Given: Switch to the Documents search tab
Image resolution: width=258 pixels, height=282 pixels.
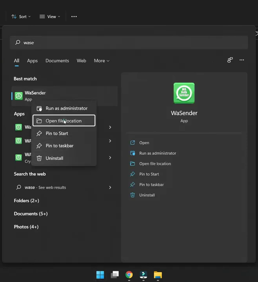Looking at the screenshot, I should click(57, 61).
